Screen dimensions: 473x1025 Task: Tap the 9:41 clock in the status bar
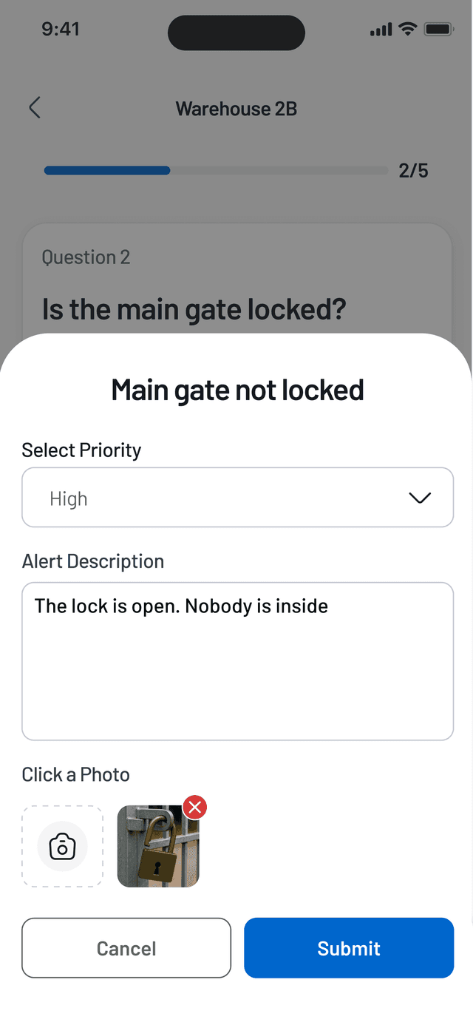(x=61, y=30)
